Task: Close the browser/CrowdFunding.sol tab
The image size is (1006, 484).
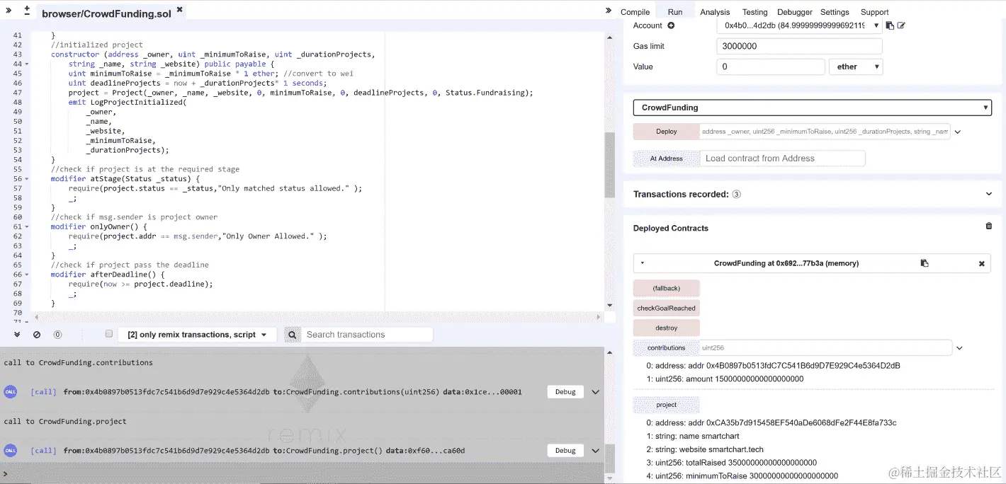Action: pos(179,10)
